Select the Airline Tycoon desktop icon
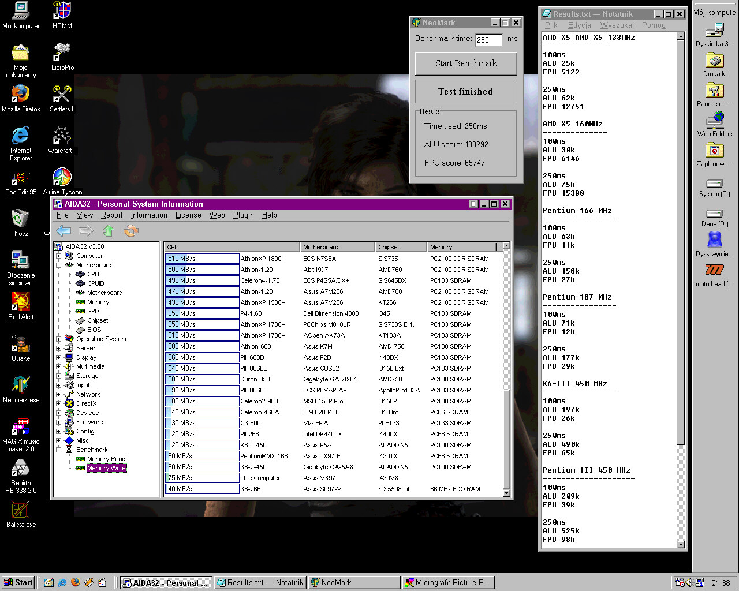Screen dimensions: 739x591 coord(62,181)
